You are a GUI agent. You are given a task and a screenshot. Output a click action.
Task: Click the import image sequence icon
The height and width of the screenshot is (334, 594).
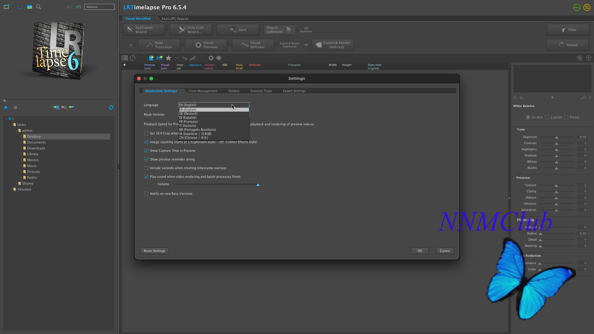pyautogui.click(x=72, y=107)
